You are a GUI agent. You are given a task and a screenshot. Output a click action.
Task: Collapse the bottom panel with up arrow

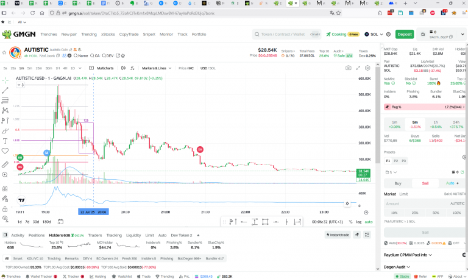(x=198, y=235)
